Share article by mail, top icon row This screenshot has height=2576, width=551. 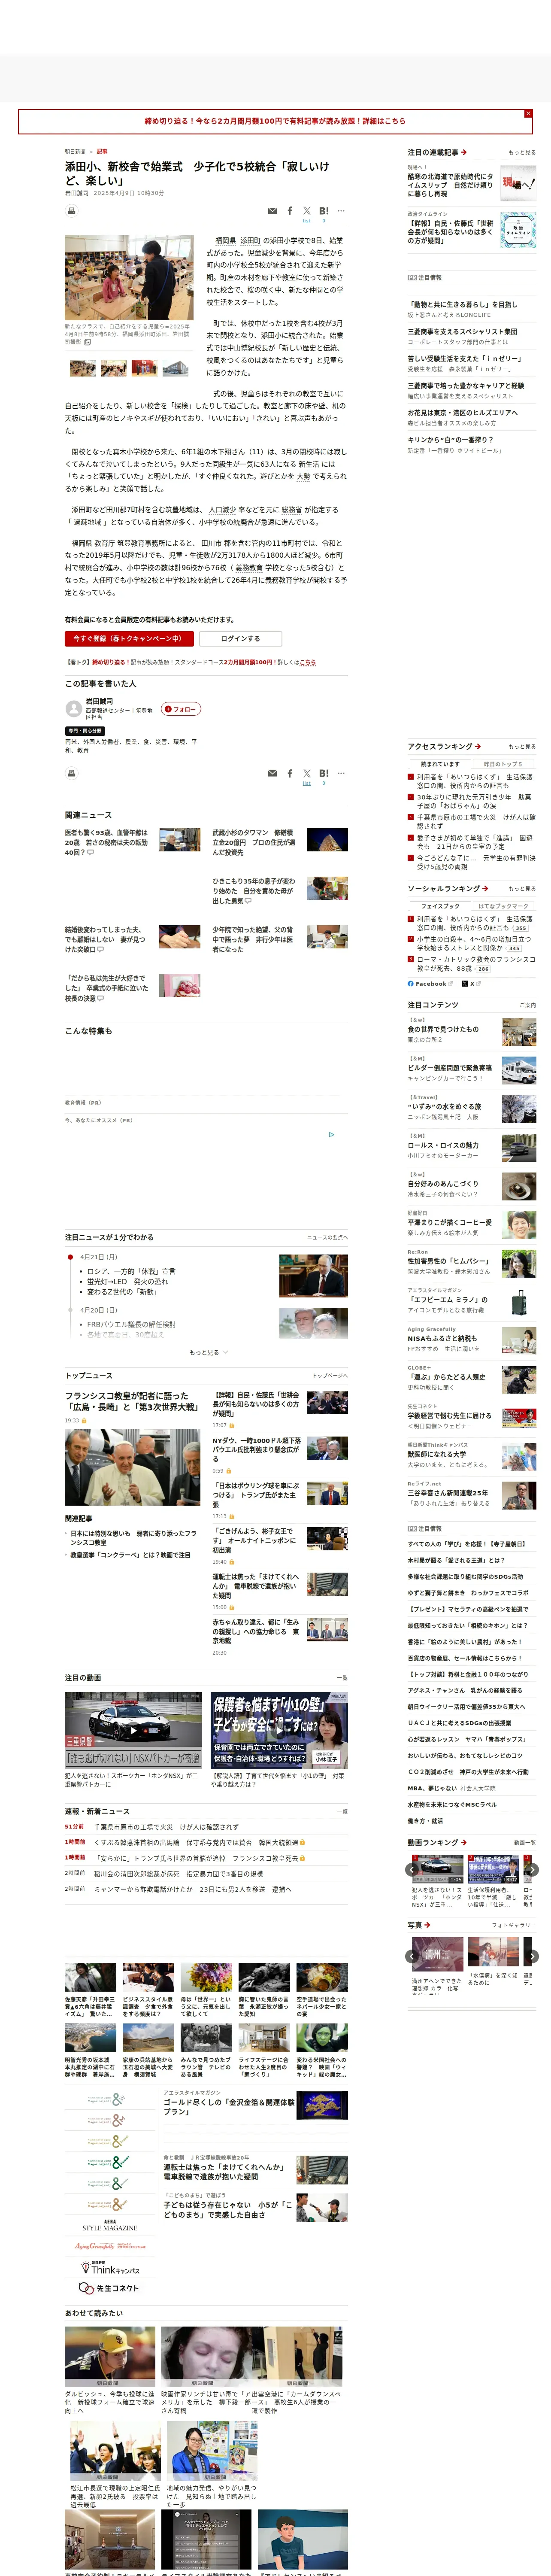272,211
